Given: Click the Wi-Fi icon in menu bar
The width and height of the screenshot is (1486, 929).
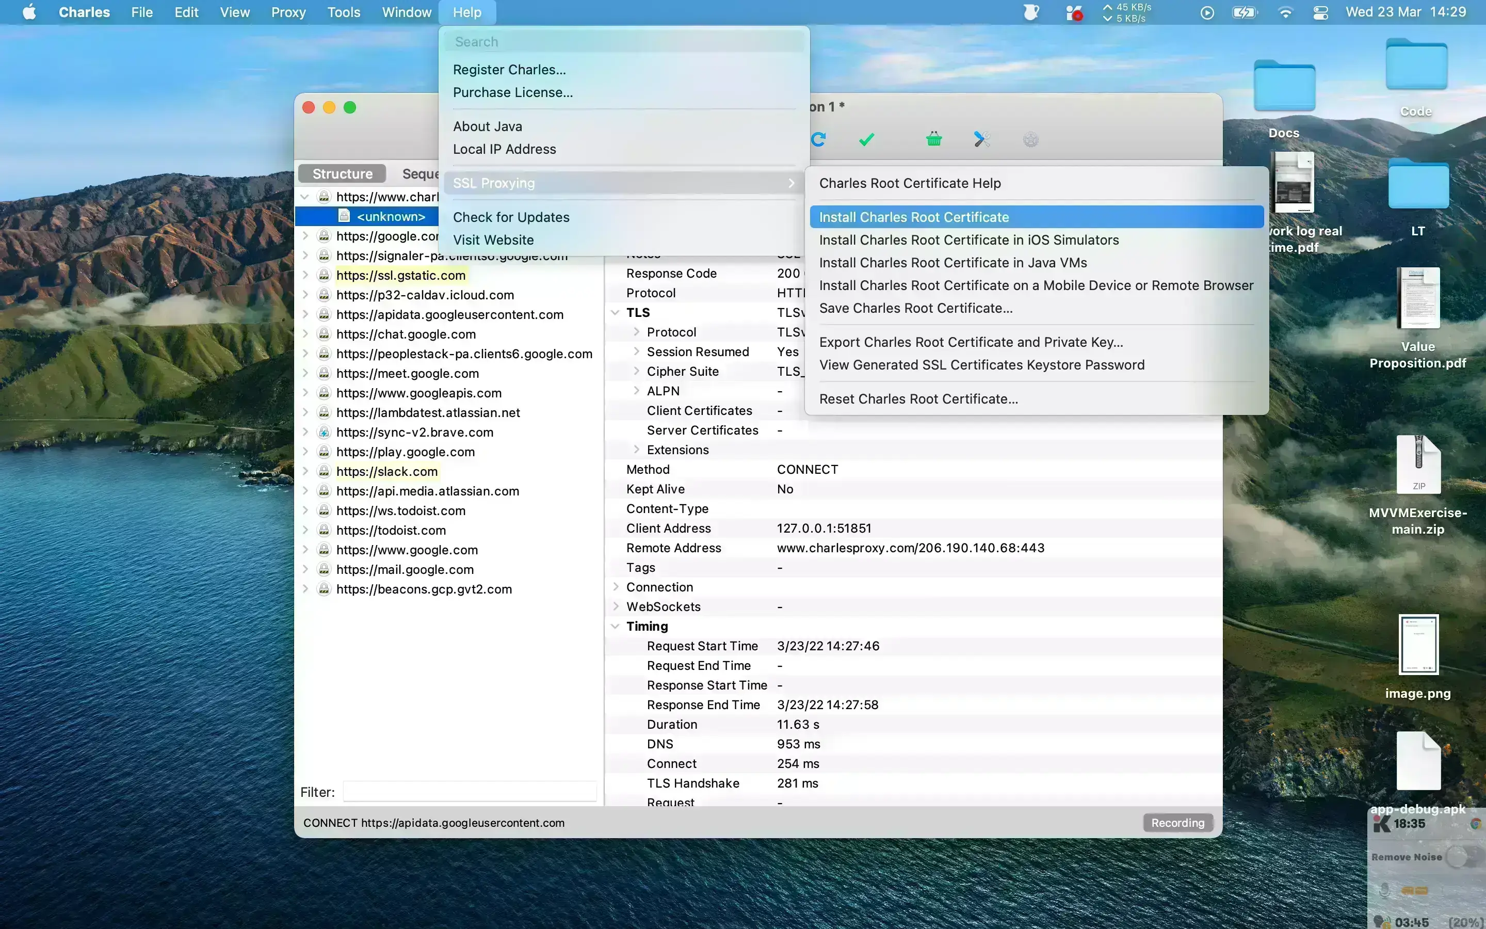Looking at the screenshot, I should point(1285,12).
